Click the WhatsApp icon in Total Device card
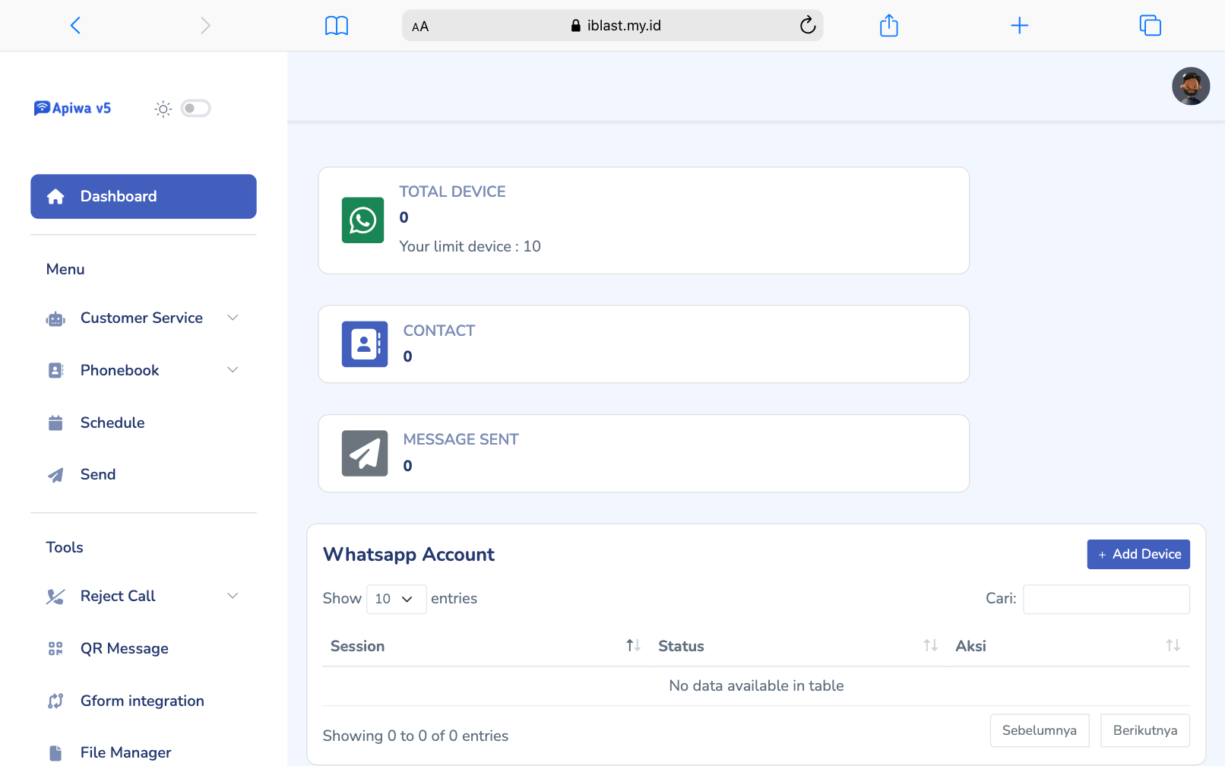This screenshot has height=766, width=1225. [362, 220]
